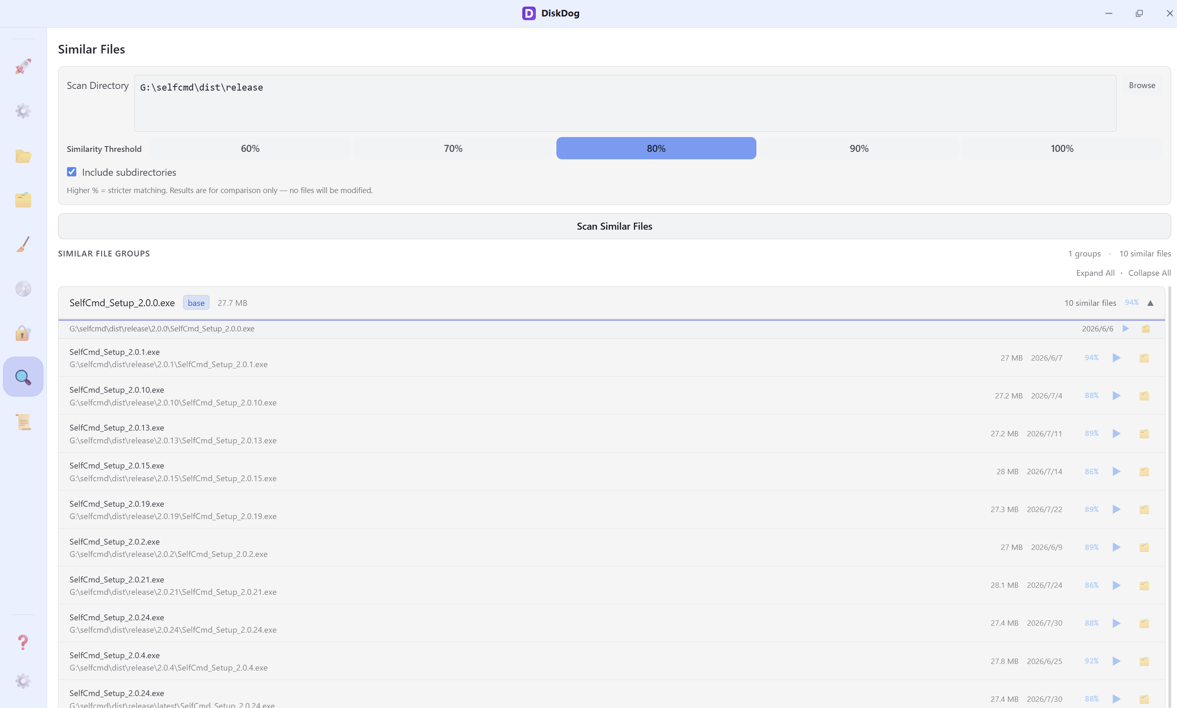
Task: Open folder icon for SelfCmd_Setup_2.0.21.exe
Action: 1144,585
